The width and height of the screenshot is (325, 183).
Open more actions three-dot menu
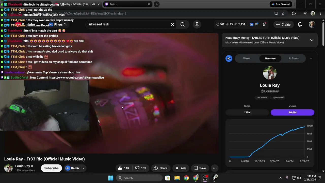(215, 168)
